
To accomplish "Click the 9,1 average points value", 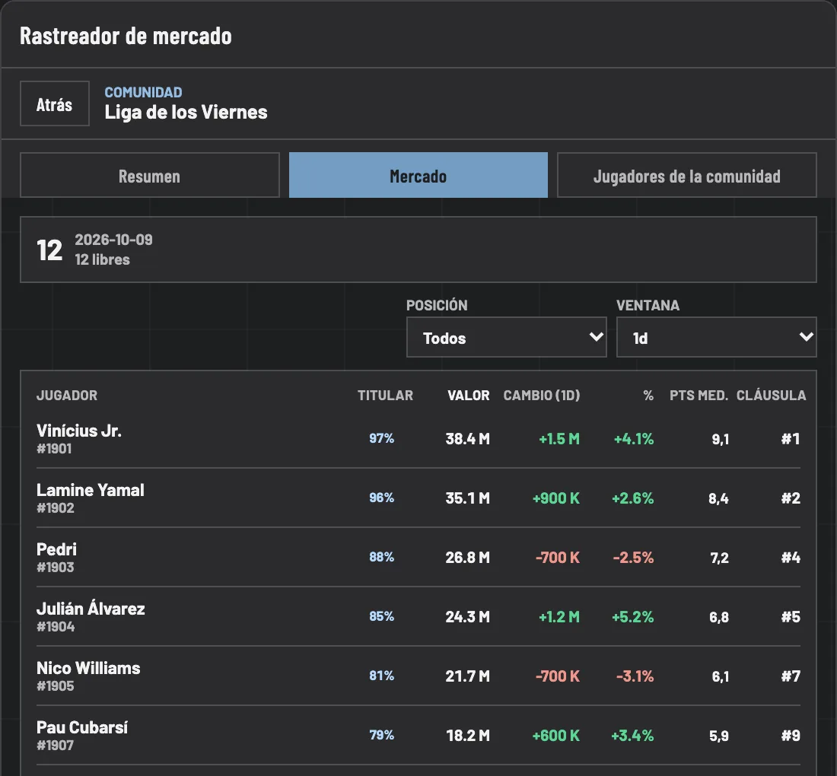I will tap(720, 439).
